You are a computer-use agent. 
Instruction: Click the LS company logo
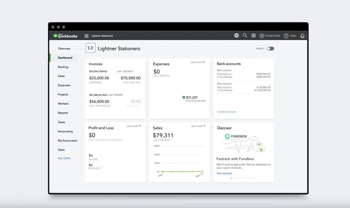90,48
